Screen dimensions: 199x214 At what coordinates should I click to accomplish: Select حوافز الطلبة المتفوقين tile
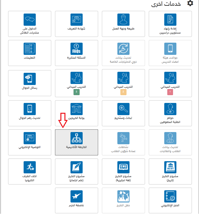(170, 113)
